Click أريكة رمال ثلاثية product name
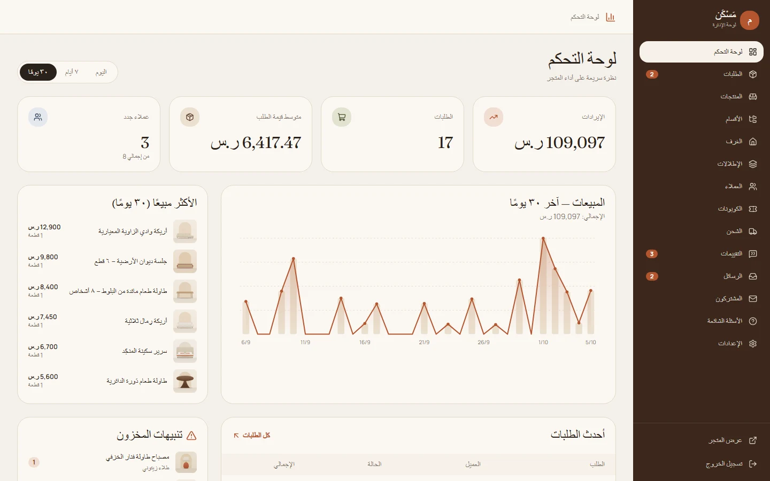The width and height of the screenshot is (770, 481). coord(146,321)
